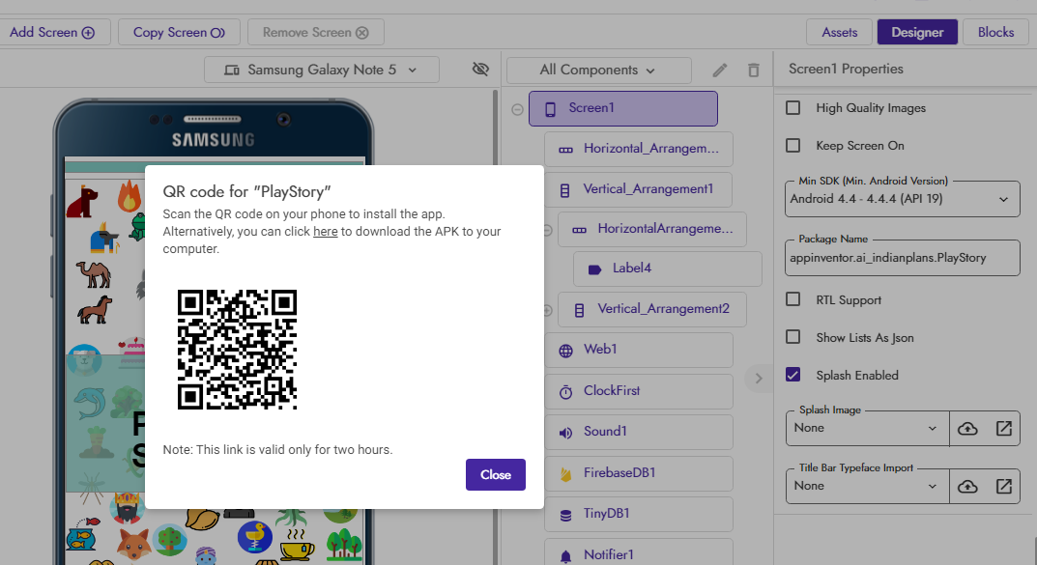This screenshot has width=1037, height=565.
Task: Click the Package Name input field
Action: (x=904, y=258)
